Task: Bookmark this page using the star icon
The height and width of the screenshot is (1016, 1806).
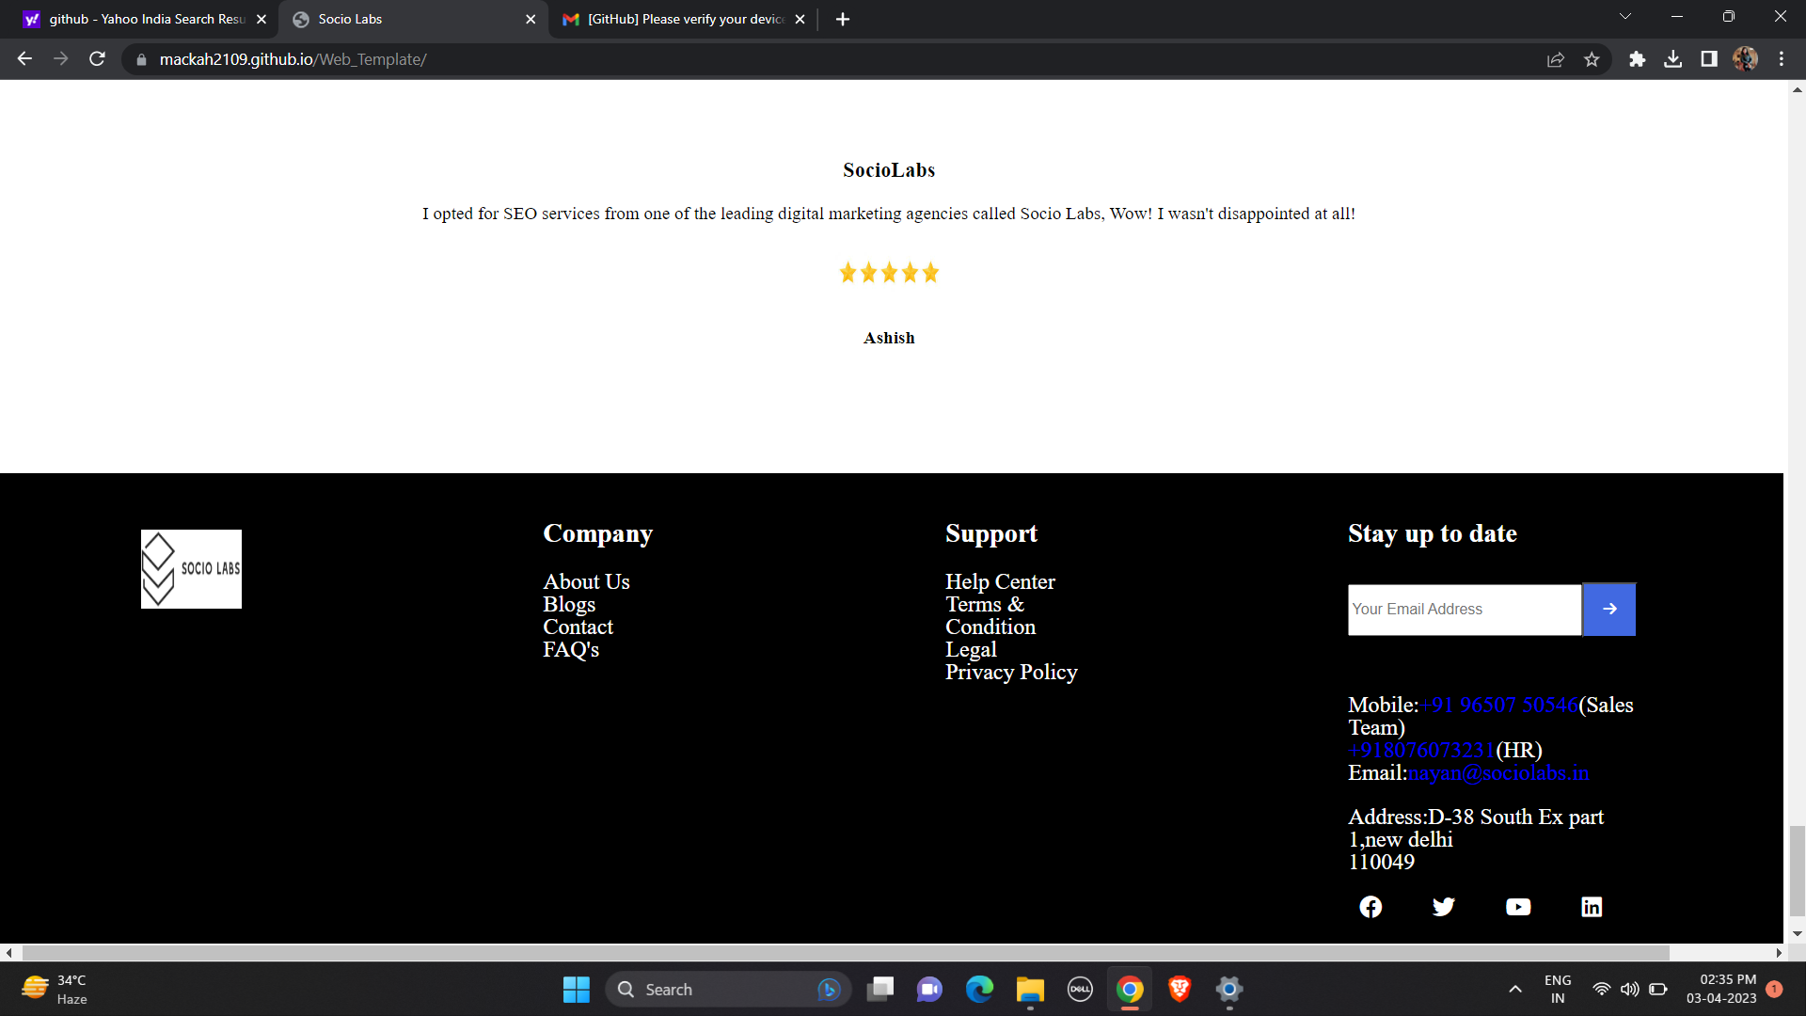Action: (x=1592, y=58)
